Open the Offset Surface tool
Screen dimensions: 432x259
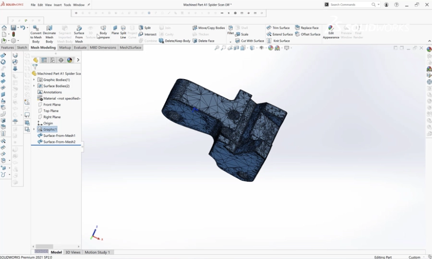pos(308,34)
